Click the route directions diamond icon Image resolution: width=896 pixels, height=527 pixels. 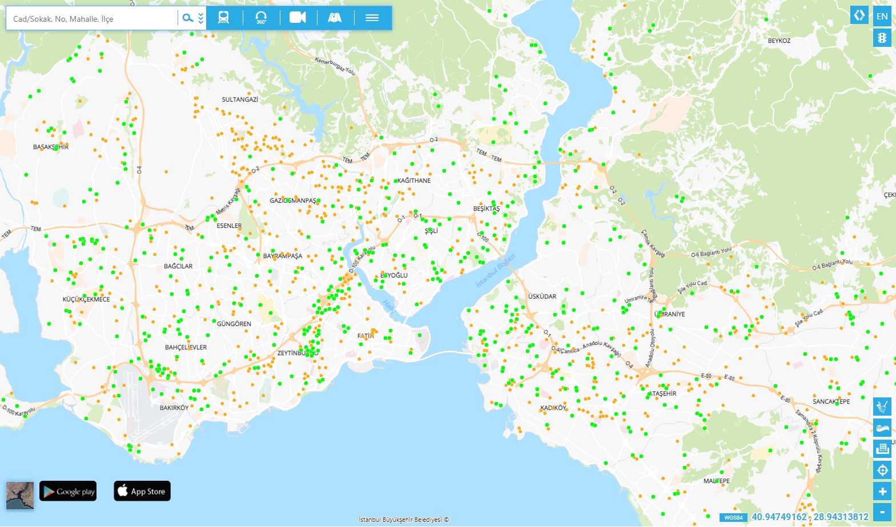[x=859, y=15]
